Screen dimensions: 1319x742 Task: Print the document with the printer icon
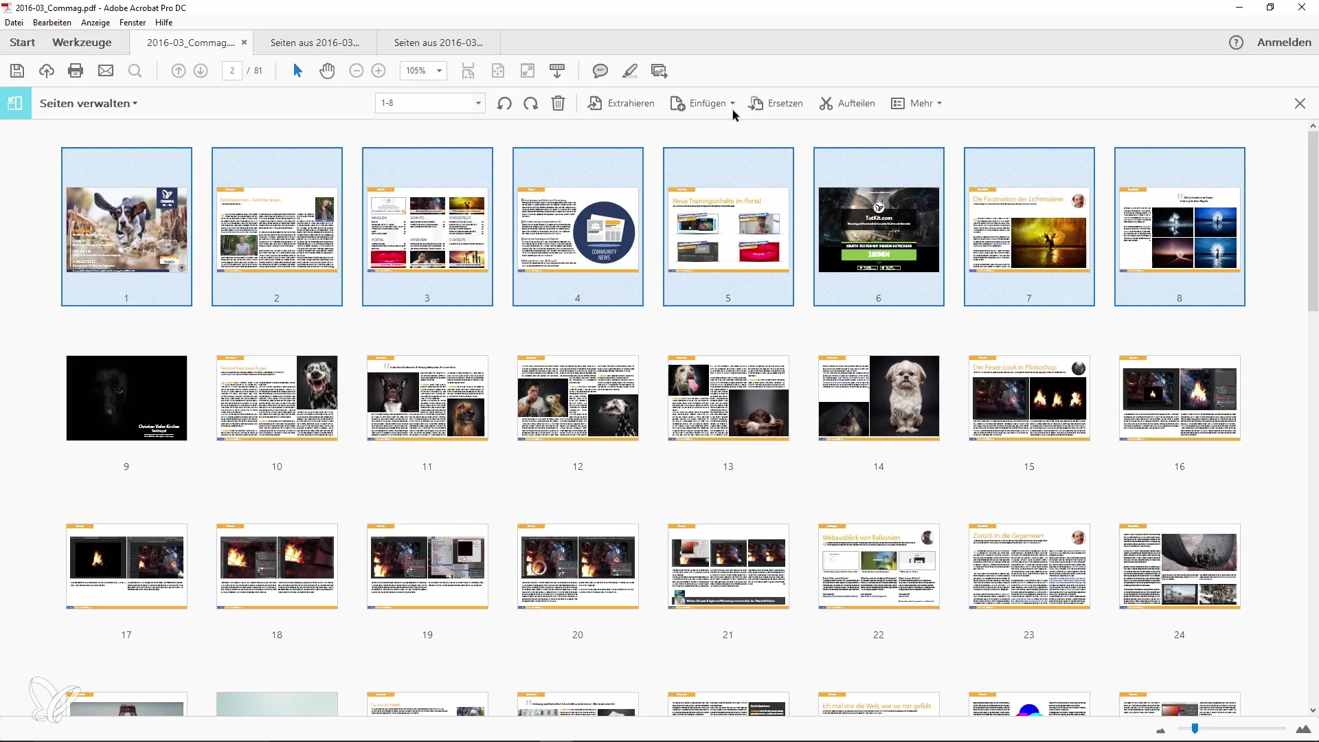(76, 71)
